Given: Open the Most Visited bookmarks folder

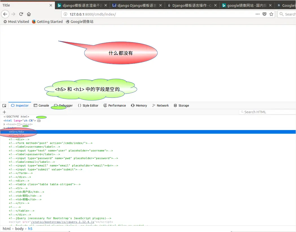Looking at the screenshot, I should [x=16, y=21].
